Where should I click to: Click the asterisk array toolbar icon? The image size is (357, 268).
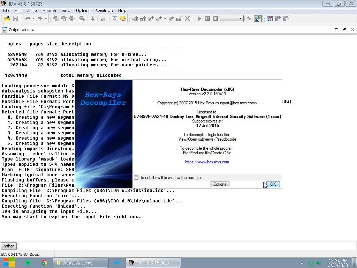(x=171, y=19)
